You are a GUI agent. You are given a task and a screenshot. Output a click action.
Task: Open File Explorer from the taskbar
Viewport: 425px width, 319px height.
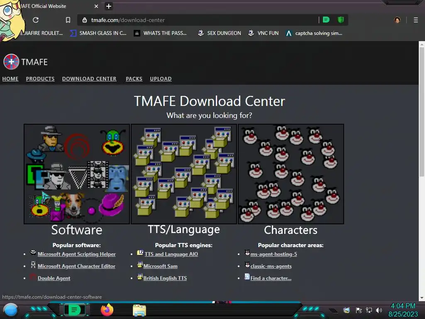pyautogui.click(x=139, y=310)
